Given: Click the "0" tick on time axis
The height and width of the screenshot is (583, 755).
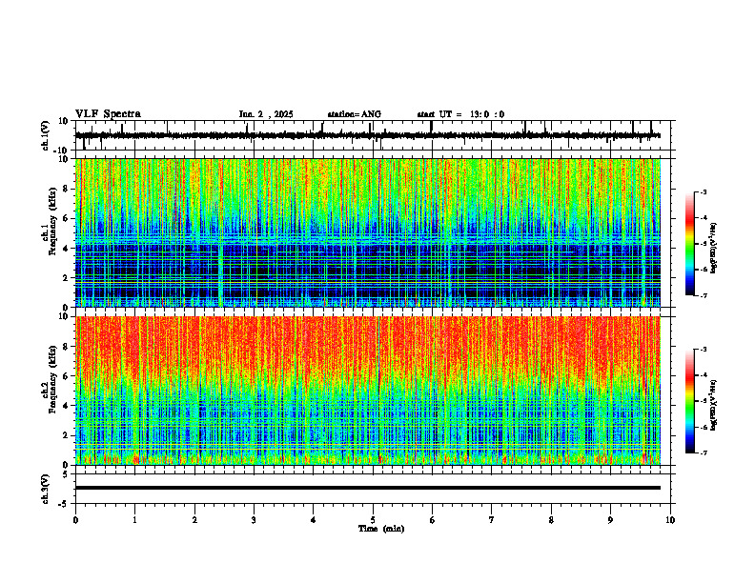Looking at the screenshot, I should (x=75, y=520).
